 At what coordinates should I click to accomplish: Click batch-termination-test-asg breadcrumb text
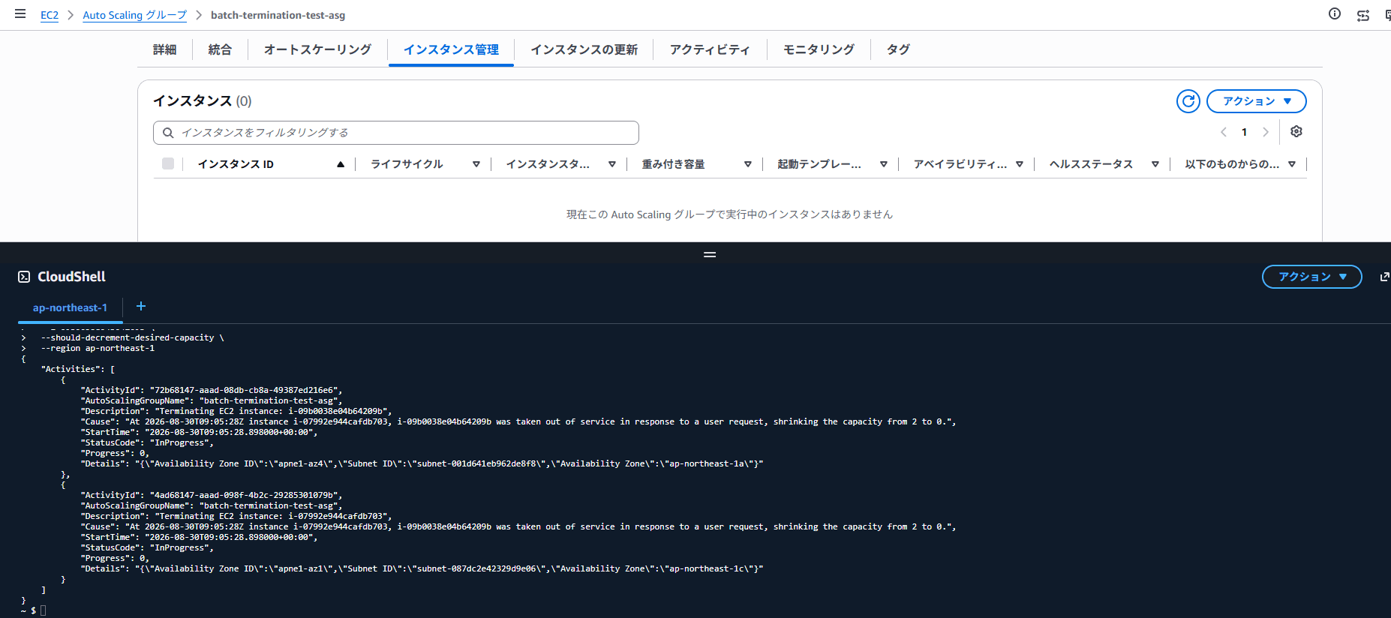(278, 15)
